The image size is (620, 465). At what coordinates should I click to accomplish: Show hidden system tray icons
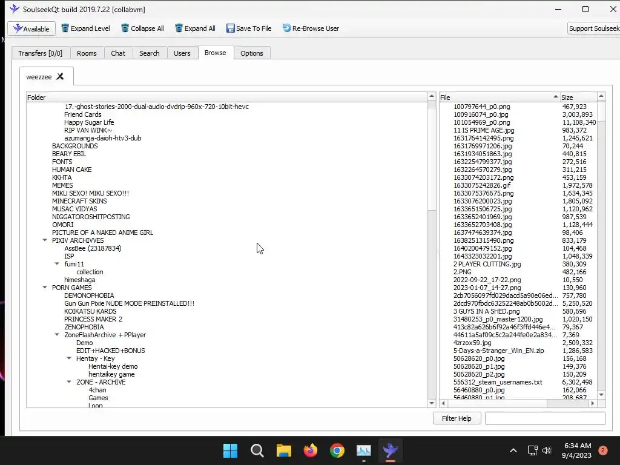pyautogui.click(x=513, y=450)
